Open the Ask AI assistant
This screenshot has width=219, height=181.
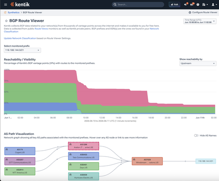tap(175, 5)
